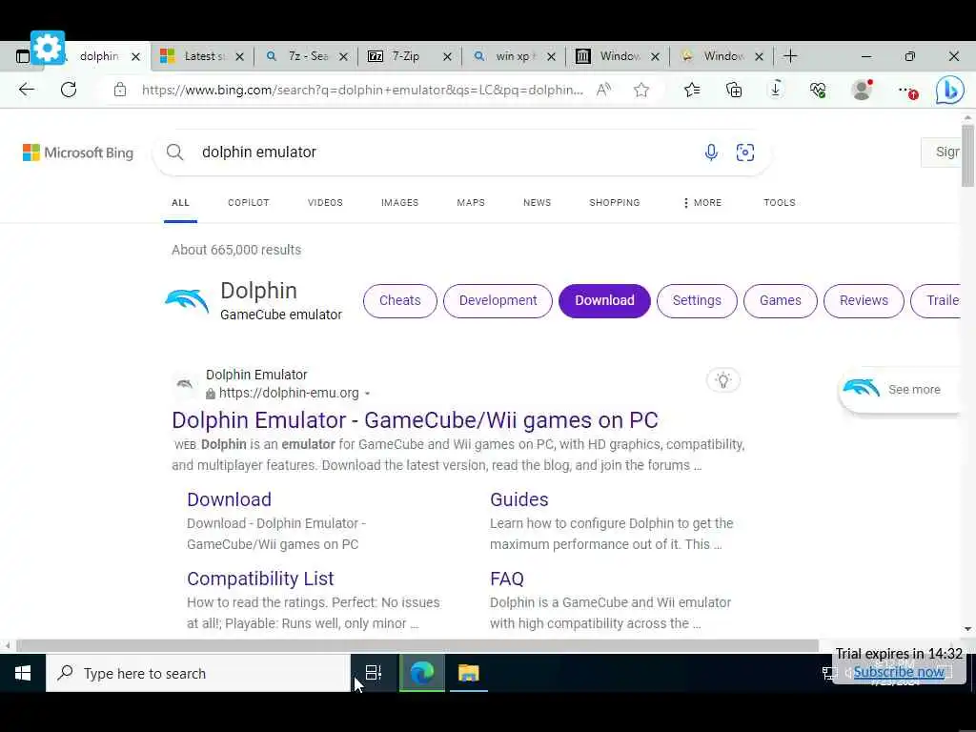Viewport: 976px width, 732px height.
Task: Click the Microsoft Bing logo
Action: coord(78,152)
